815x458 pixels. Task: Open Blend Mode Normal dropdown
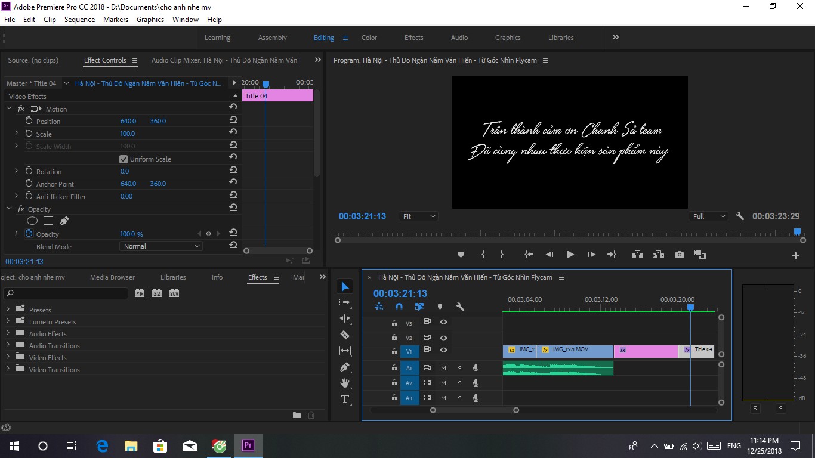click(x=161, y=246)
